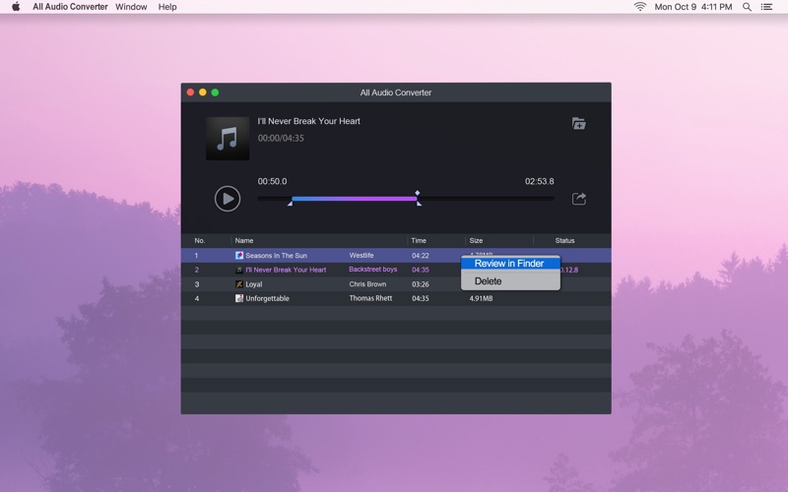Open the All Audio Converter menu
The image size is (788, 492).
tap(70, 7)
